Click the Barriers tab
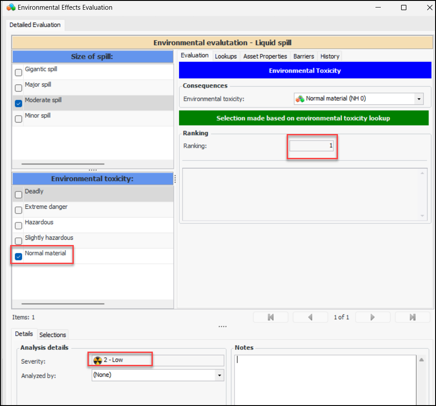 coord(303,56)
